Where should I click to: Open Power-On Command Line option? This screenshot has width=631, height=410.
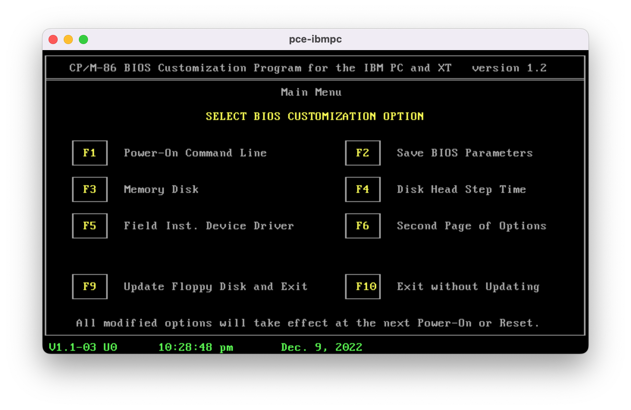click(195, 153)
